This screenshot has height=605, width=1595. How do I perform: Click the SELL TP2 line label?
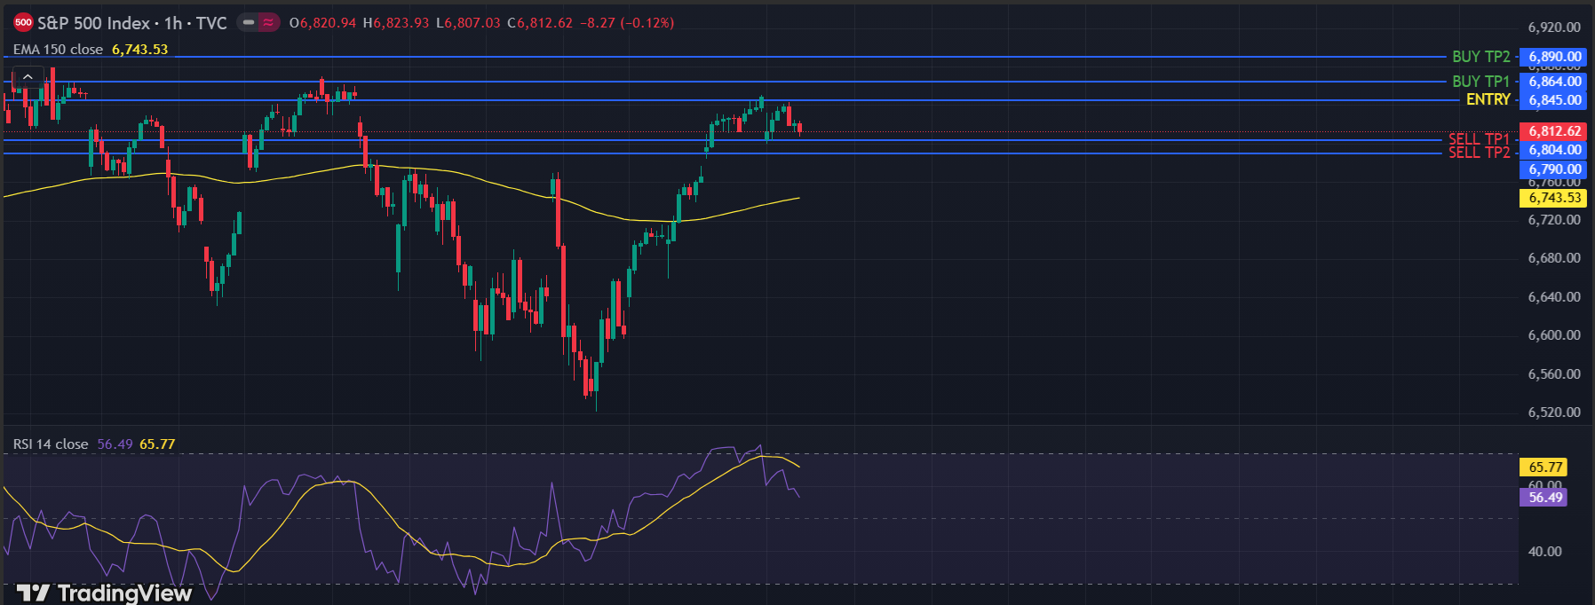pos(1479,153)
